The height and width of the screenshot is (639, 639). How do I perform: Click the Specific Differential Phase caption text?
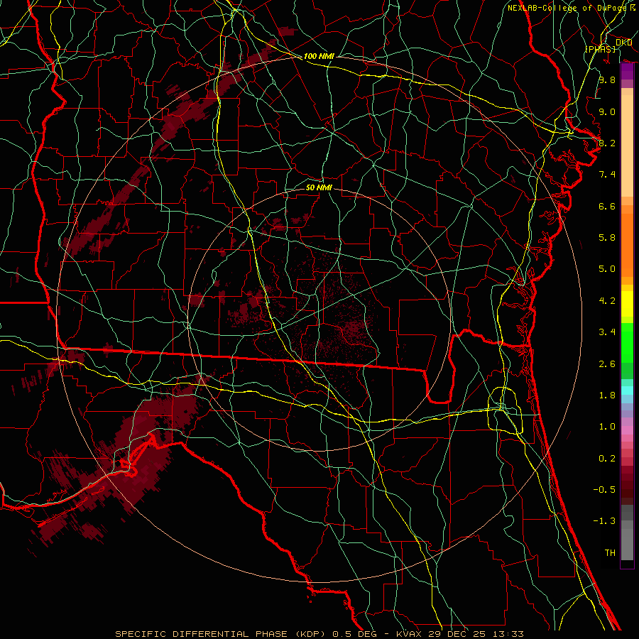tap(319, 633)
